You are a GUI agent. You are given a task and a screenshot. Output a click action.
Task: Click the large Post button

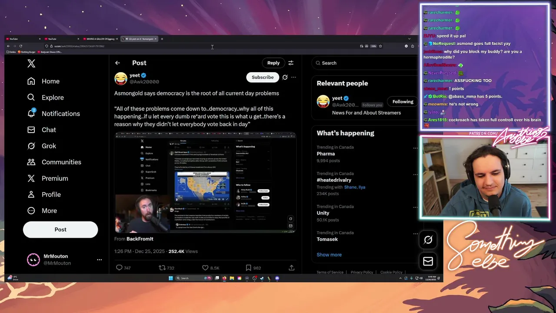(x=60, y=230)
